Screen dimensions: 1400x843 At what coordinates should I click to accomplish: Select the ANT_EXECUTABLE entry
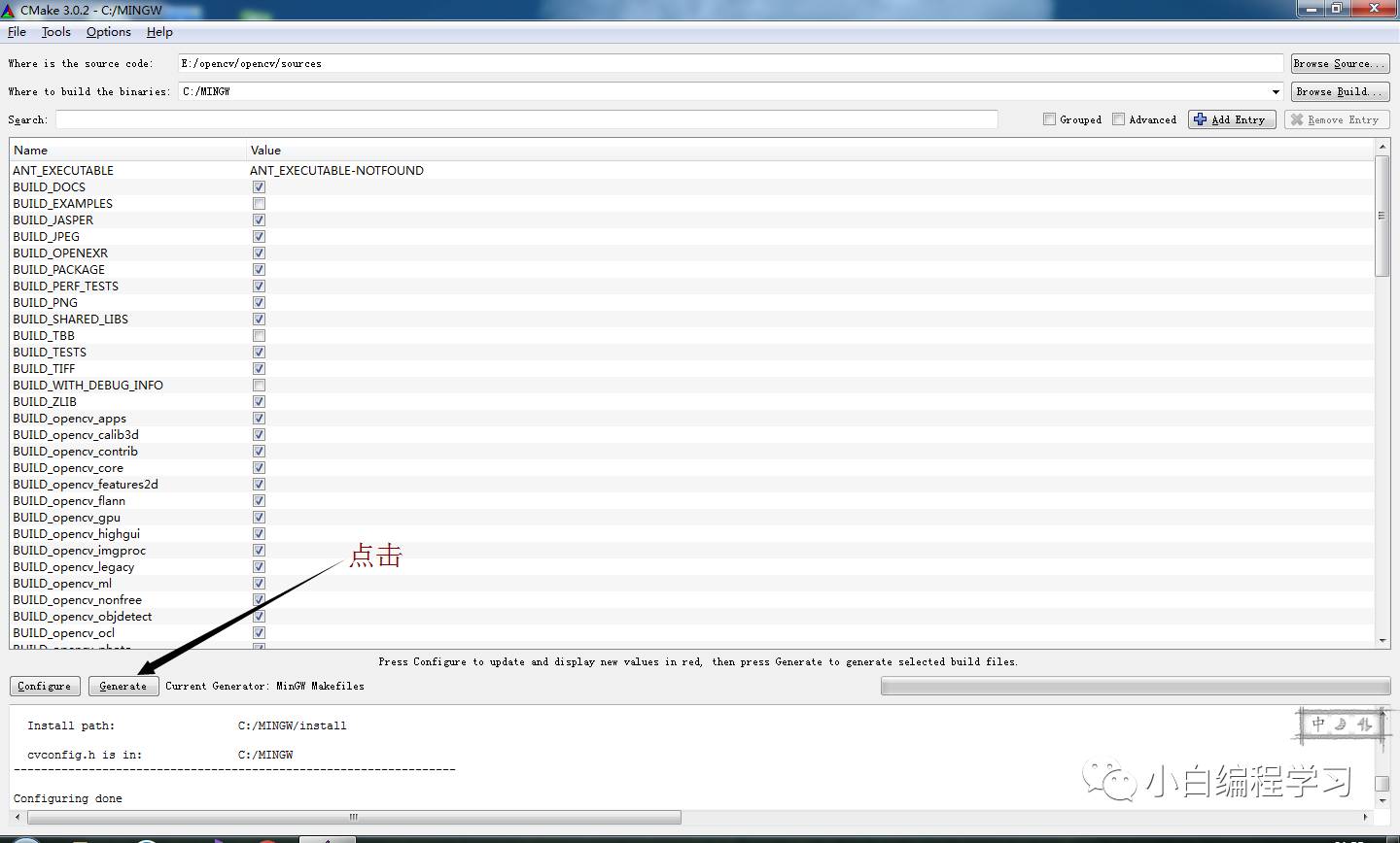point(63,171)
